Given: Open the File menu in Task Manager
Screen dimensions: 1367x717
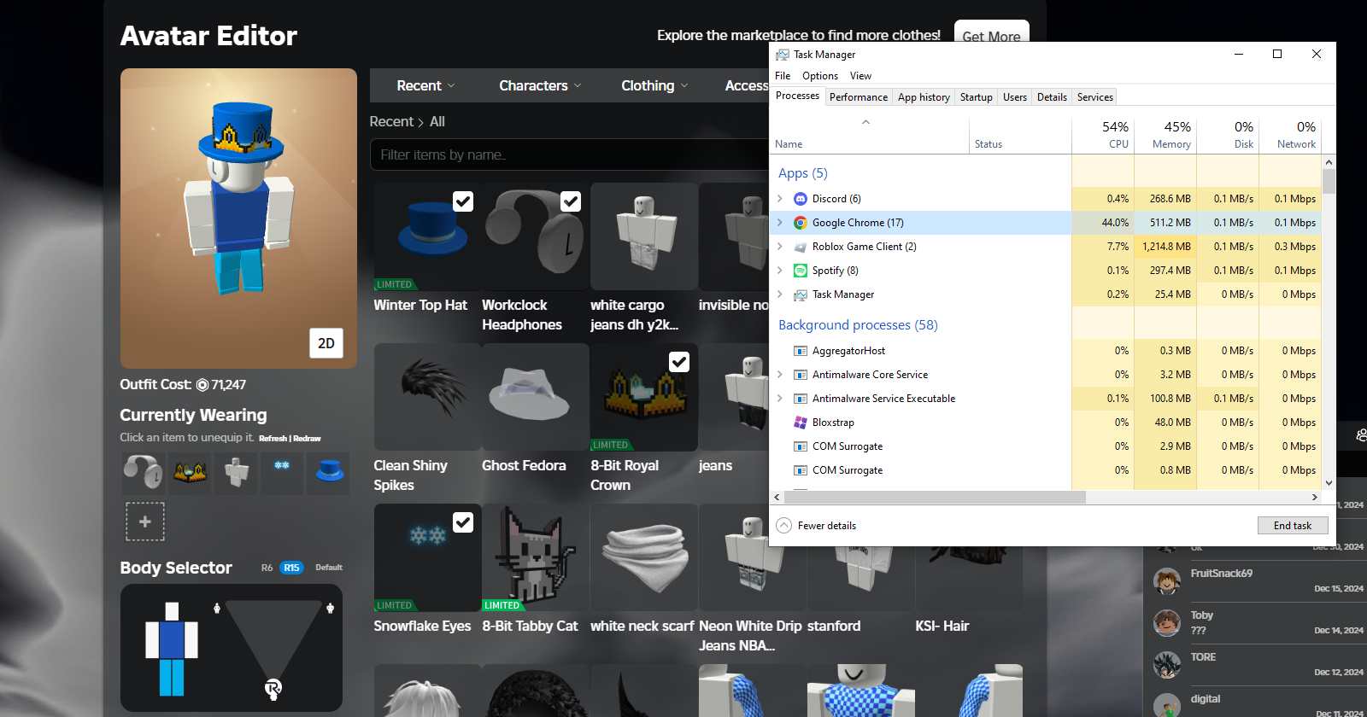Looking at the screenshot, I should click(x=783, y=76).
